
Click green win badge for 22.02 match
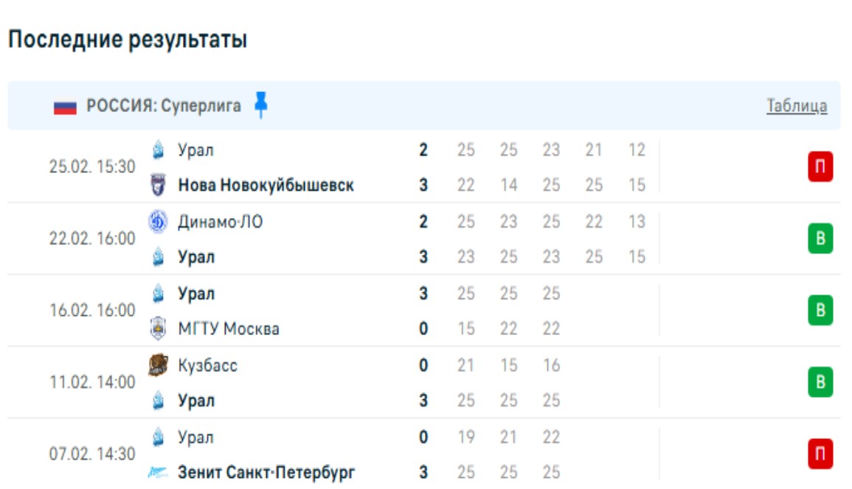[820, 239]
